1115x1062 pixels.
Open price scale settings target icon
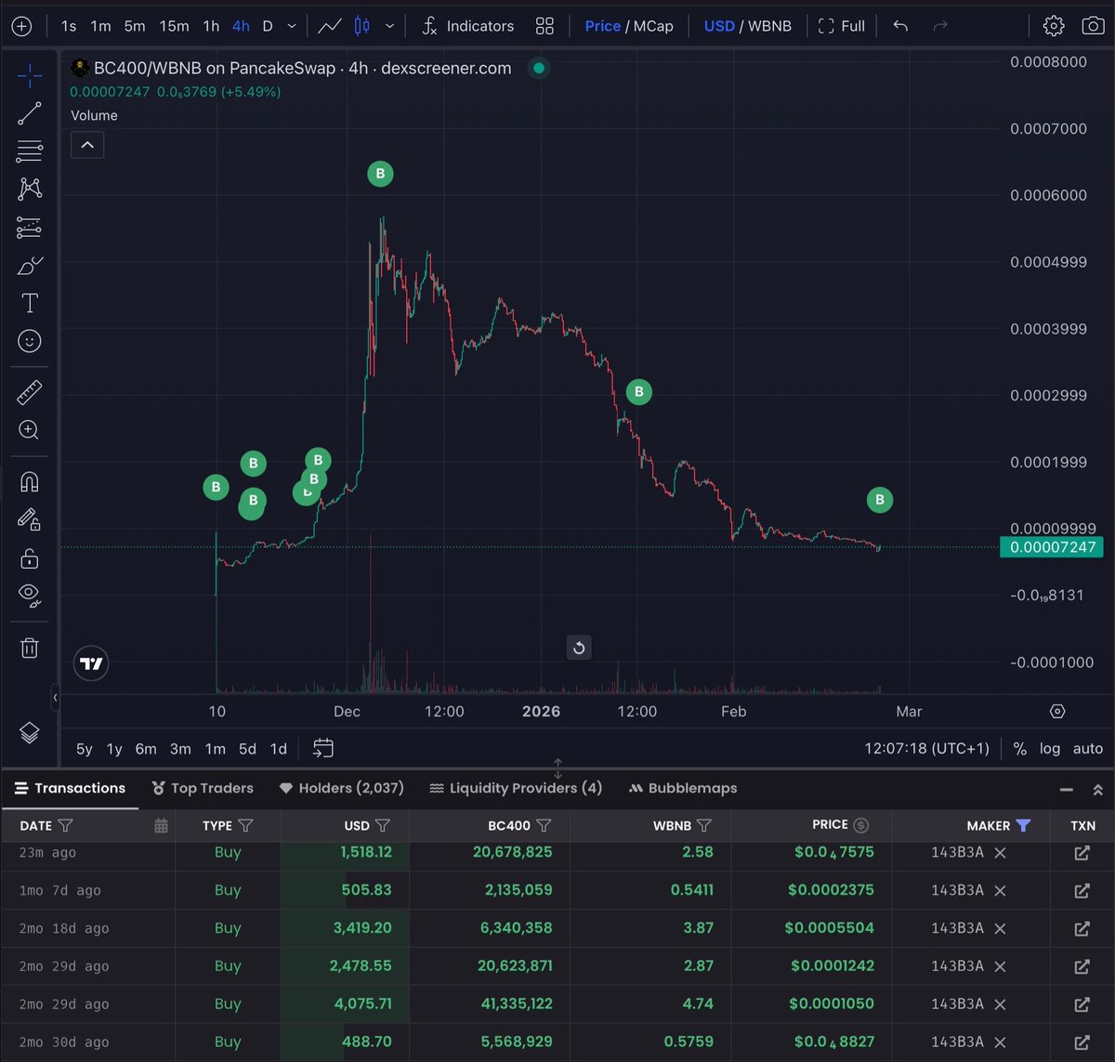pyautogui.click(x=1057, y=712)
